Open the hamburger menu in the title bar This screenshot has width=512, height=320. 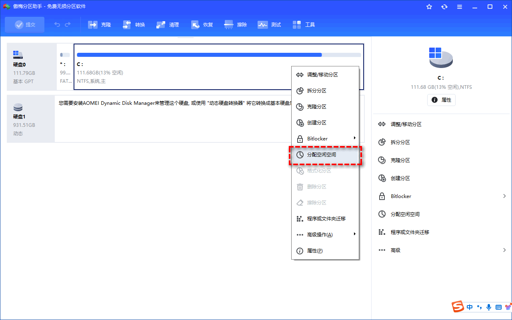point(460,7)
